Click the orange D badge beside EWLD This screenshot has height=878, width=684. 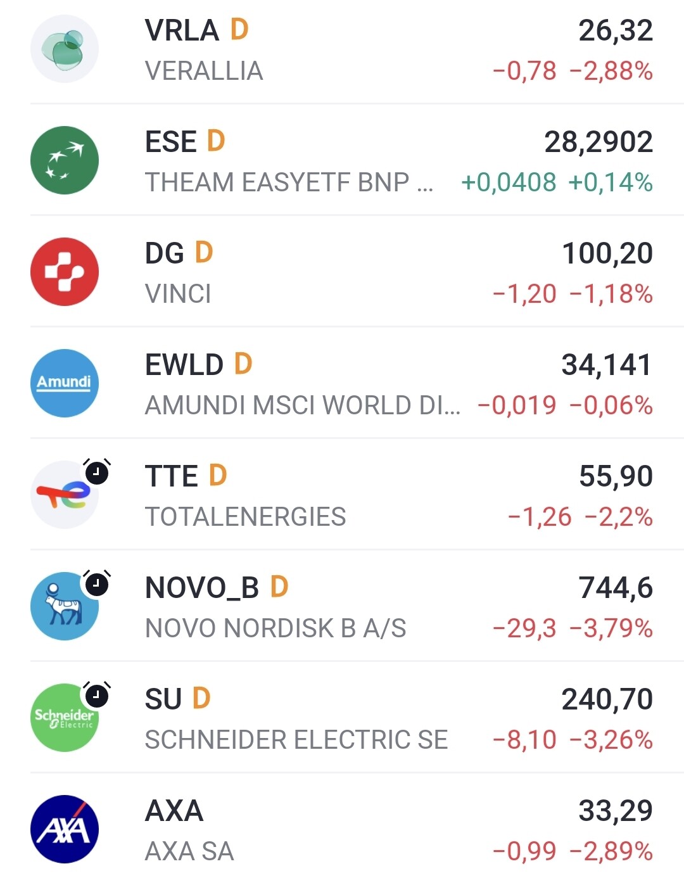[x=243, y=364]
